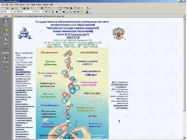Open the Font Color dropdown arrow
Screen dimensions: 187x140
click(90, 12)
